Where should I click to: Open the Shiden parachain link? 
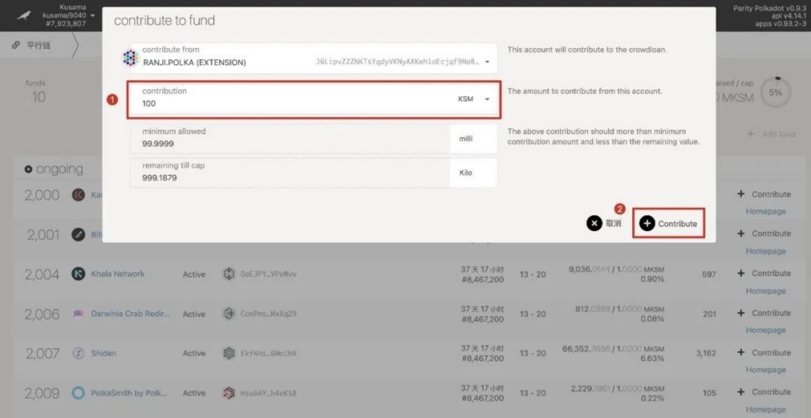(x=104, y=353)
